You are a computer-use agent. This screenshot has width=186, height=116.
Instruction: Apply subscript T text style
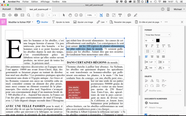click(x=169, y=46)
